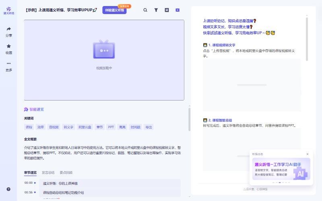Click the line 上课边听边记，知识点总是遗漏

click(229, 21)
